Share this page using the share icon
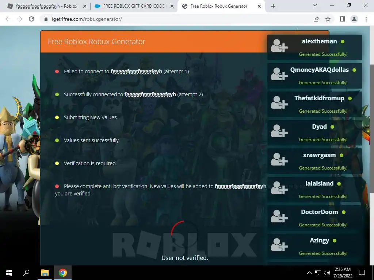The image size is (374, 280). pos(316,19)
